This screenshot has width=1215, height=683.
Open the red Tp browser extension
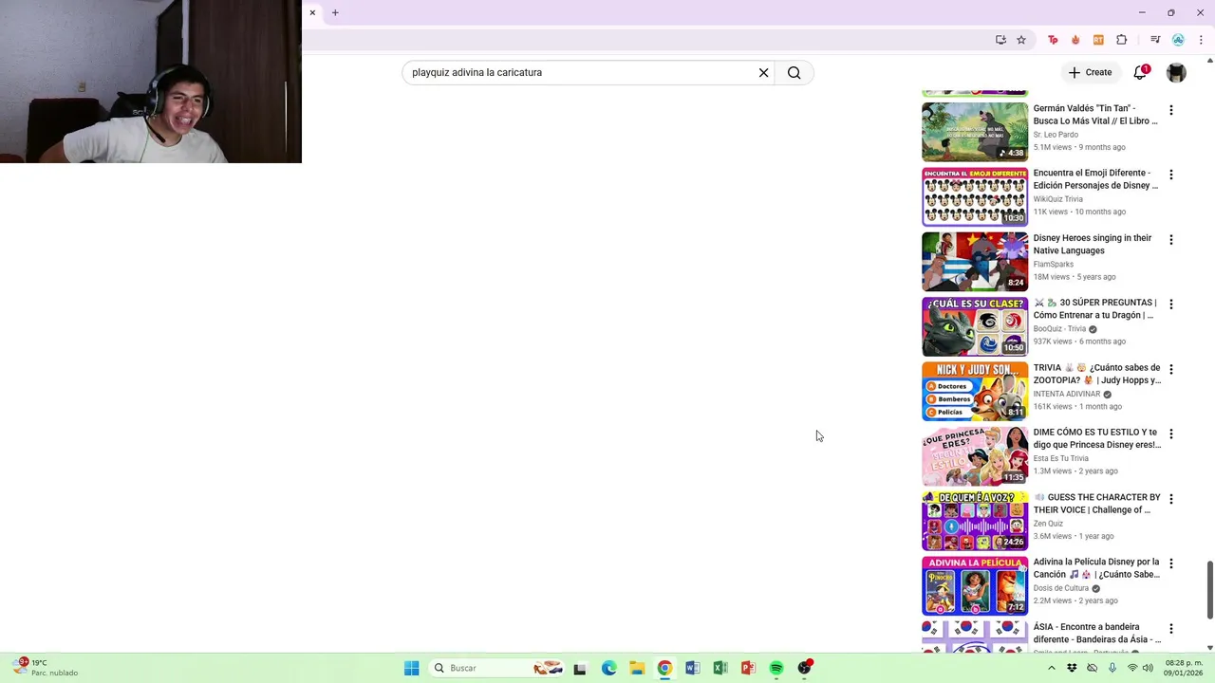point(1053,40)
